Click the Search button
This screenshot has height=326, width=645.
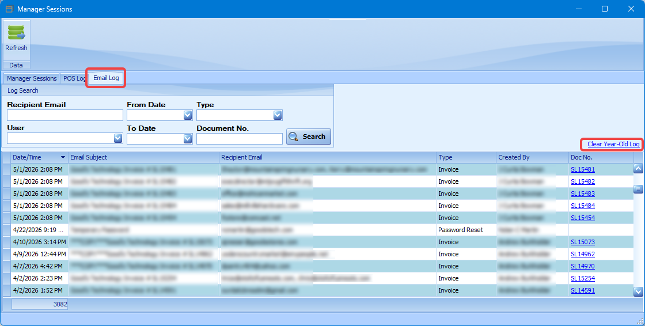[309, 137]
